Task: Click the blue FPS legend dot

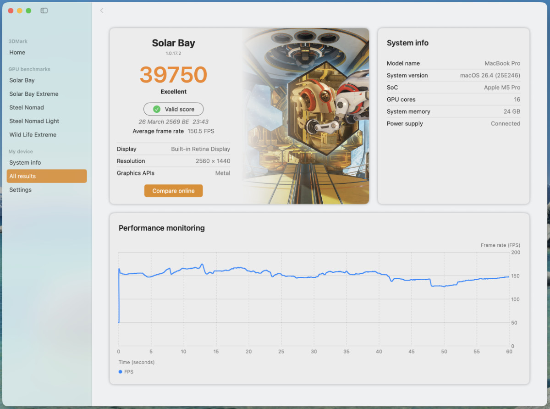Action: [x=121, y=372]
